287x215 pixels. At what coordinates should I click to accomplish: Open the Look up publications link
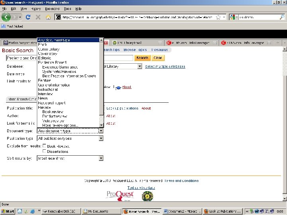click(122, 108)
